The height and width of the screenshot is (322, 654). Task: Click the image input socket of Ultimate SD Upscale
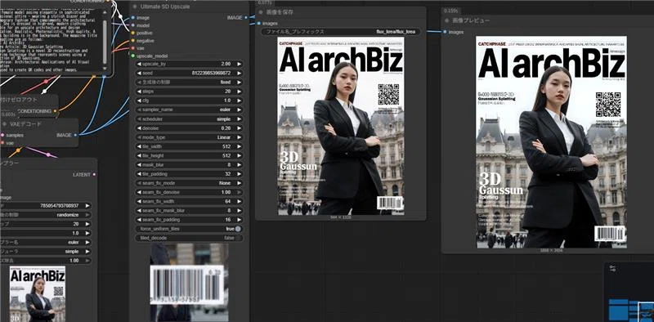pyautogui.click(x=132, y=17)
